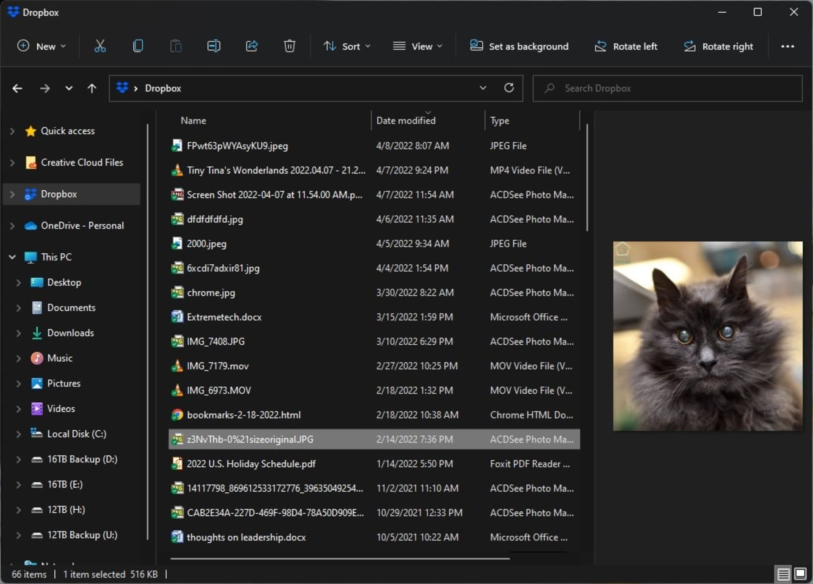Open Pictures folder in sidebar
Viewport: 813px width, 584px height.
coord(64,383)
